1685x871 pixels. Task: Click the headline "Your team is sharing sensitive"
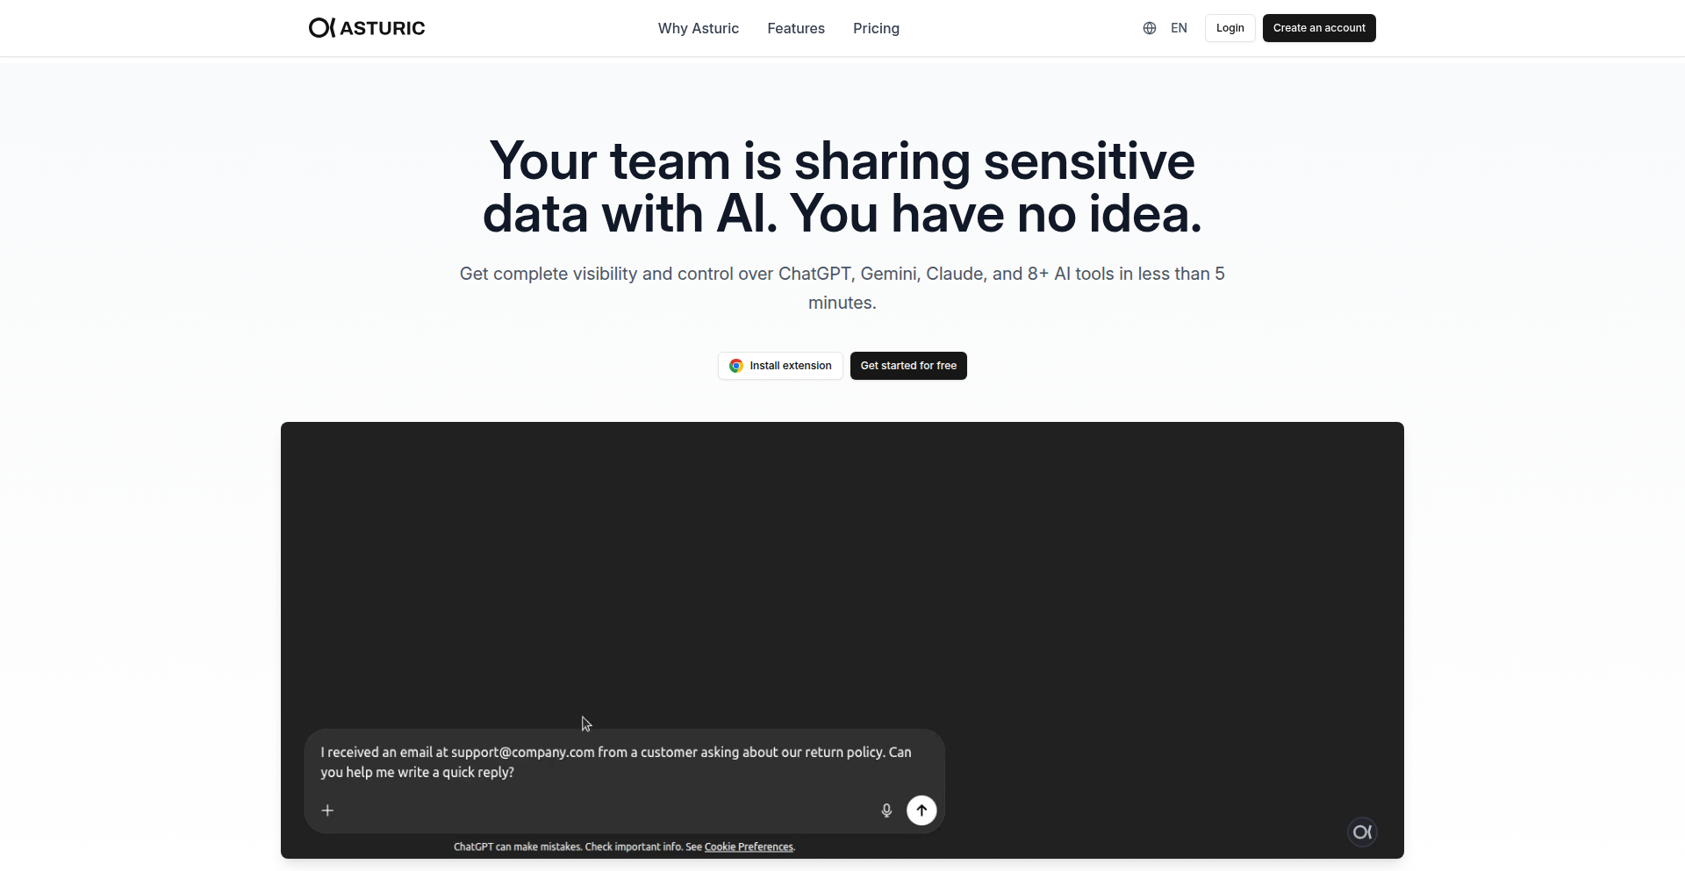coord(842,161)
